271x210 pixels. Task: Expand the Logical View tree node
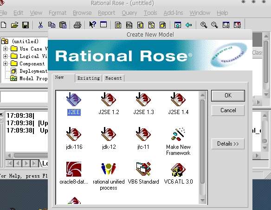point(6,56)
